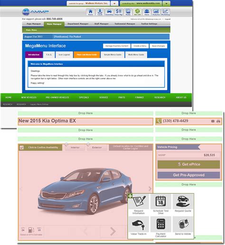
Task: Select the Request Information icon
Action: [139, 202]
